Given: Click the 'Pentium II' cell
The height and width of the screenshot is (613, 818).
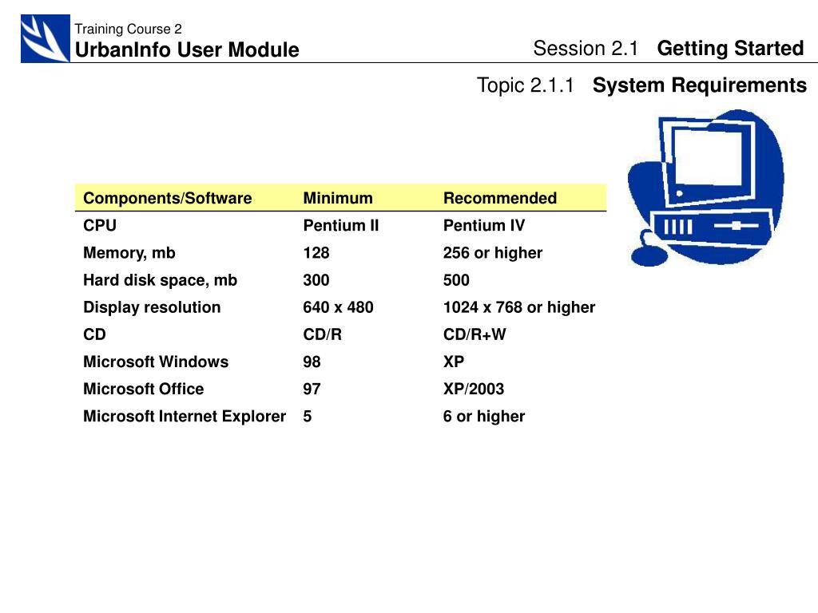Looking at the screenshot, I should [x=340, y=225].
